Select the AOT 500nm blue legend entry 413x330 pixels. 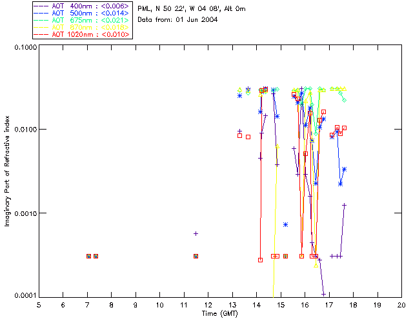coord(82,13)
